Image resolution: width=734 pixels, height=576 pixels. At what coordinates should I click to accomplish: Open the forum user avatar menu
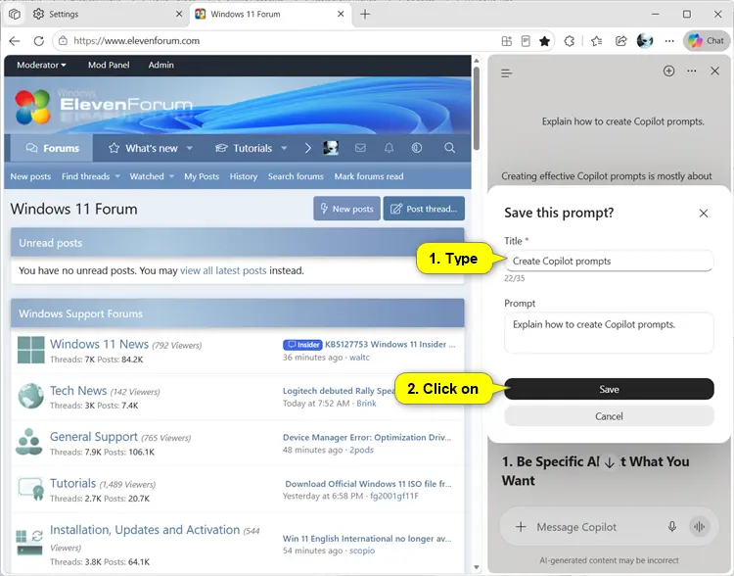tap(331, 148)
